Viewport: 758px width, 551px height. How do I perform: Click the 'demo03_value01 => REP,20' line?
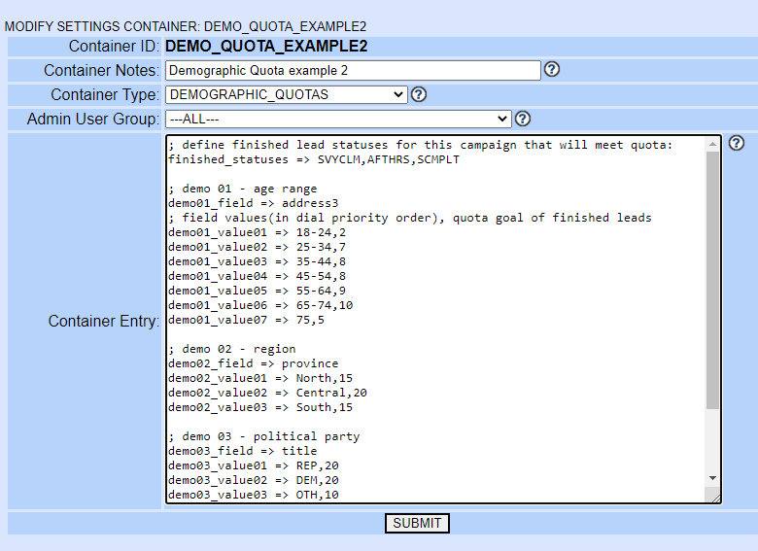(x=254, y=465)
